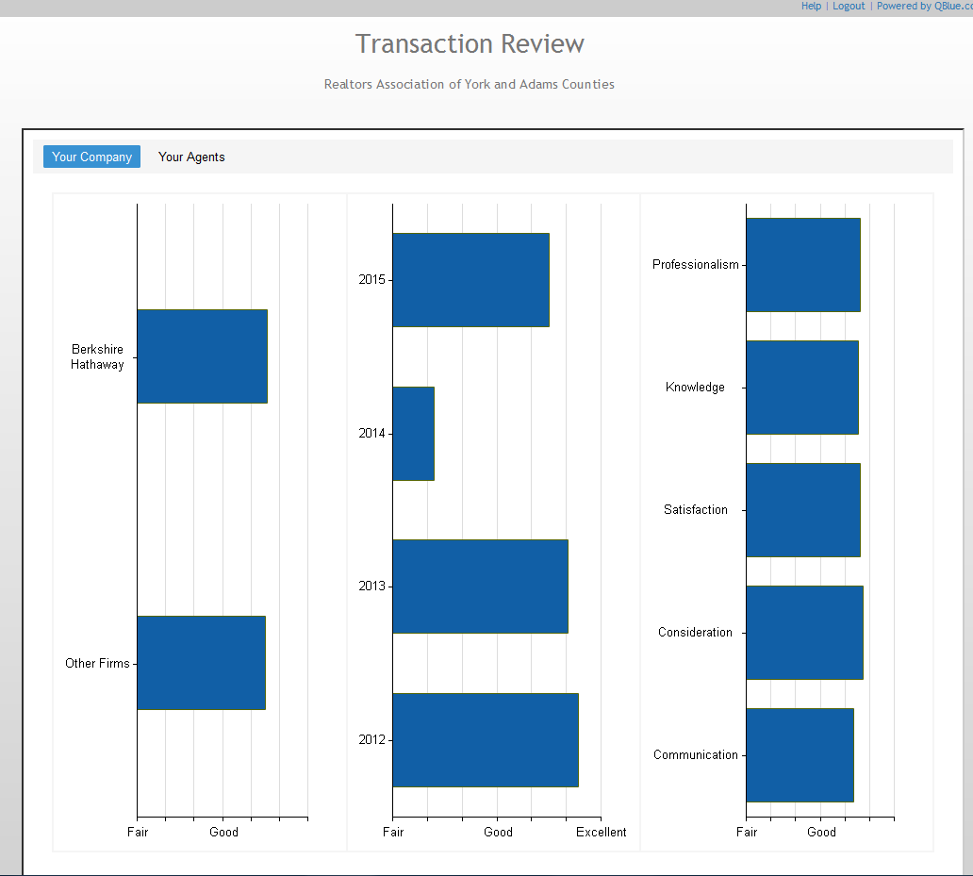Select the Satisfaction bar
This screenshot has height=876, width=973.
pyautogui.click(x=802, y=510)
